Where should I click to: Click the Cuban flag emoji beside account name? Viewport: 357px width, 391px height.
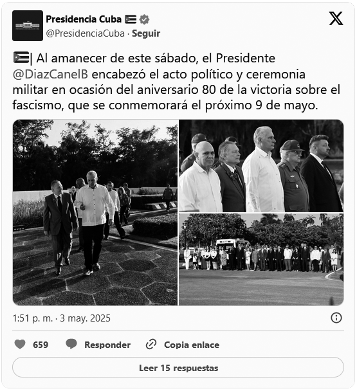pos(131,19)
